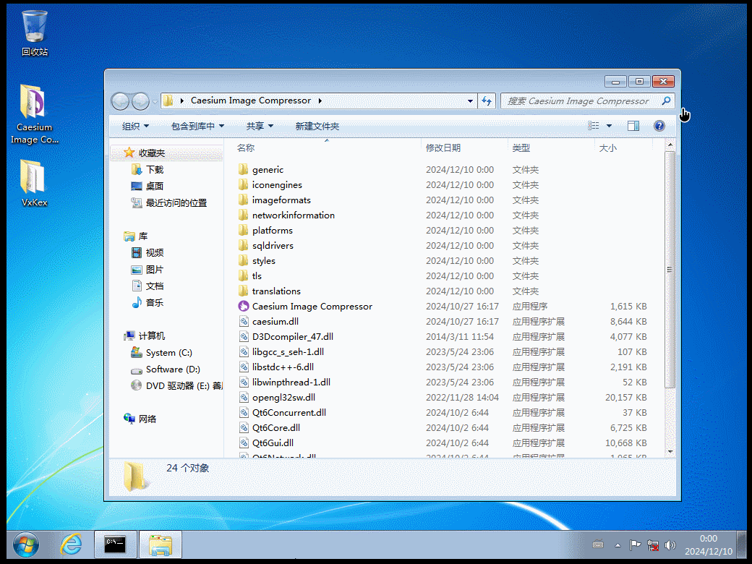Show the preview pane using its toolbar icon
Screen dimensions: 752x564
pyautogui.click(x=633, y=125)
